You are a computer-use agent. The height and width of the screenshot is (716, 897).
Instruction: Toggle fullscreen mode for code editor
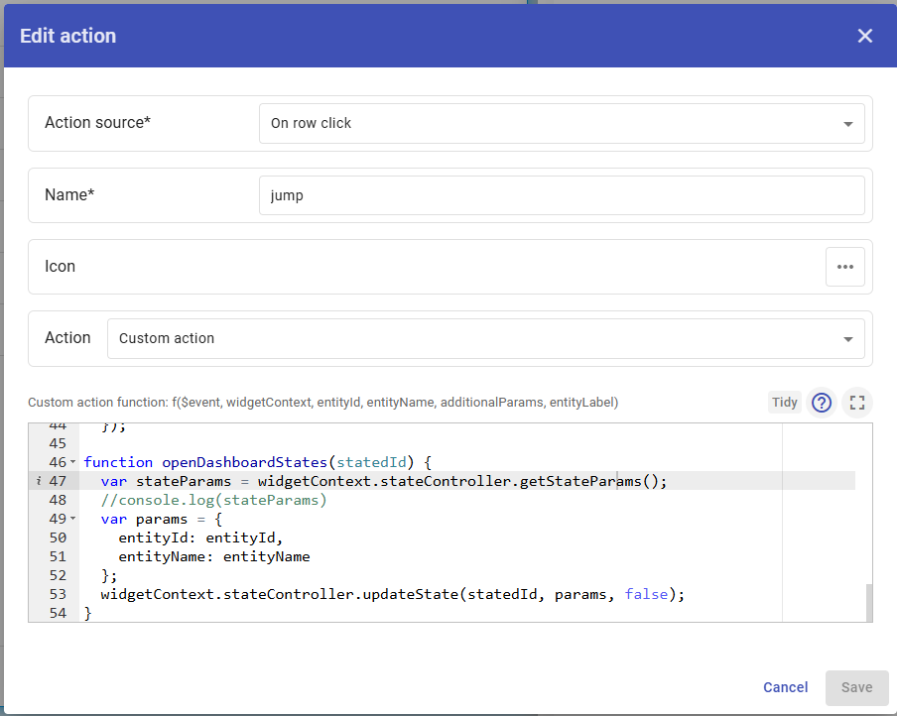pyautogui.click(x=857, y=403)
